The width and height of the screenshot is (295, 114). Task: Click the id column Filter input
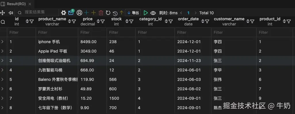pos(22,32)
